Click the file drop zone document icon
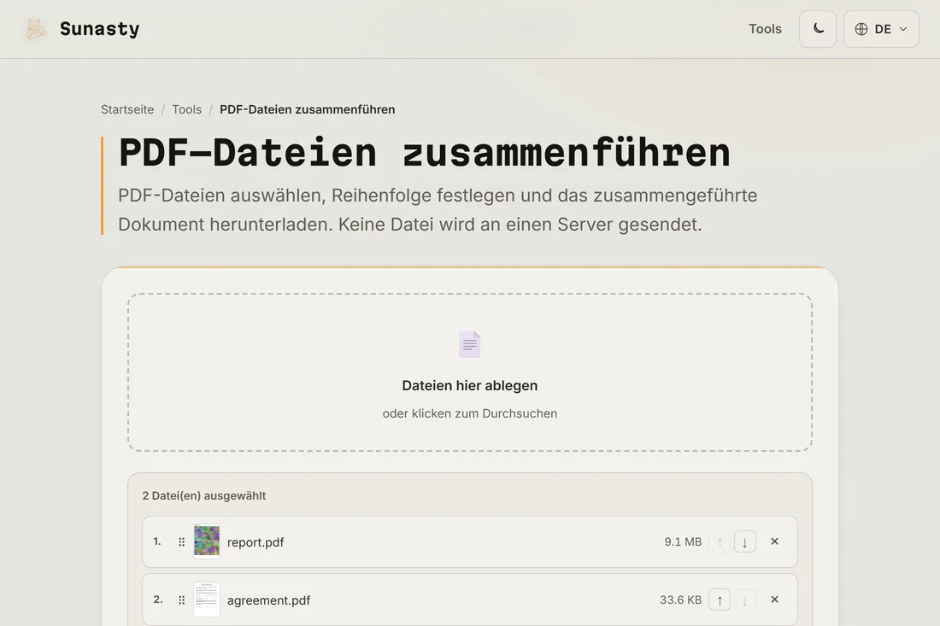 [x=470, y=344]
